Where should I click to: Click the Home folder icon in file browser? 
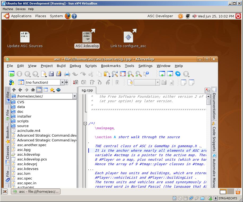coord(33,90)
